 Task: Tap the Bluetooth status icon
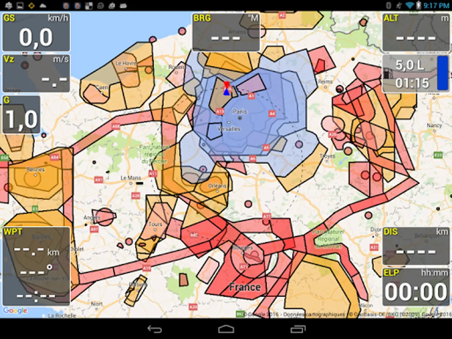(389, 5)
